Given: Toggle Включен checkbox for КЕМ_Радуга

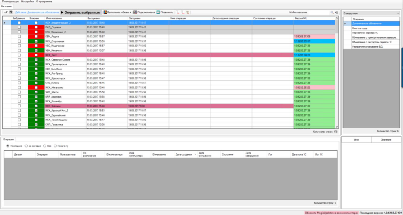Looking at the screenshot, I should 36,37.
